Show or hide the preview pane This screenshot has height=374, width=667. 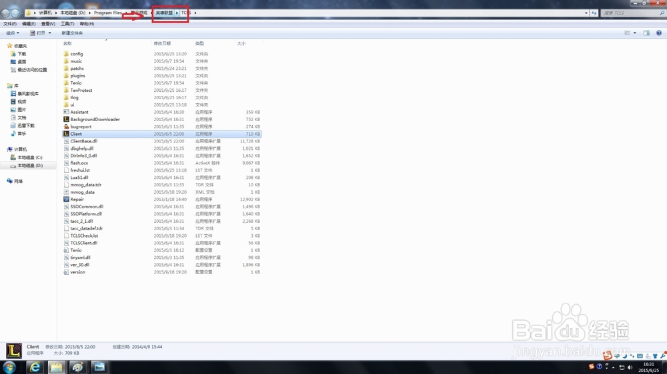click(x=646, y=33)
